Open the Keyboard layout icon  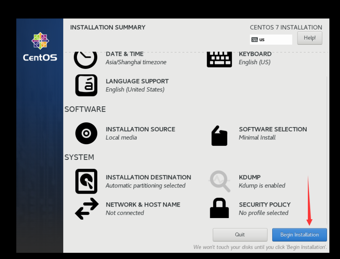(x=219, y=59)
